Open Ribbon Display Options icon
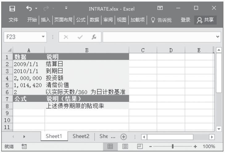The image size is (225, 153). click(160, 8)
